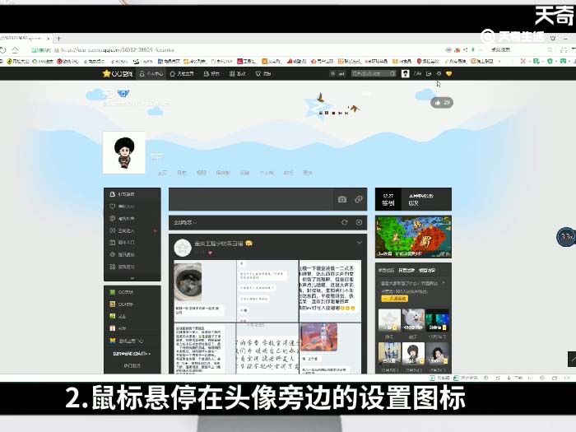576x432 pixels.
Task: Click the link attachment icon in post composer
Action: pos(359,199)
